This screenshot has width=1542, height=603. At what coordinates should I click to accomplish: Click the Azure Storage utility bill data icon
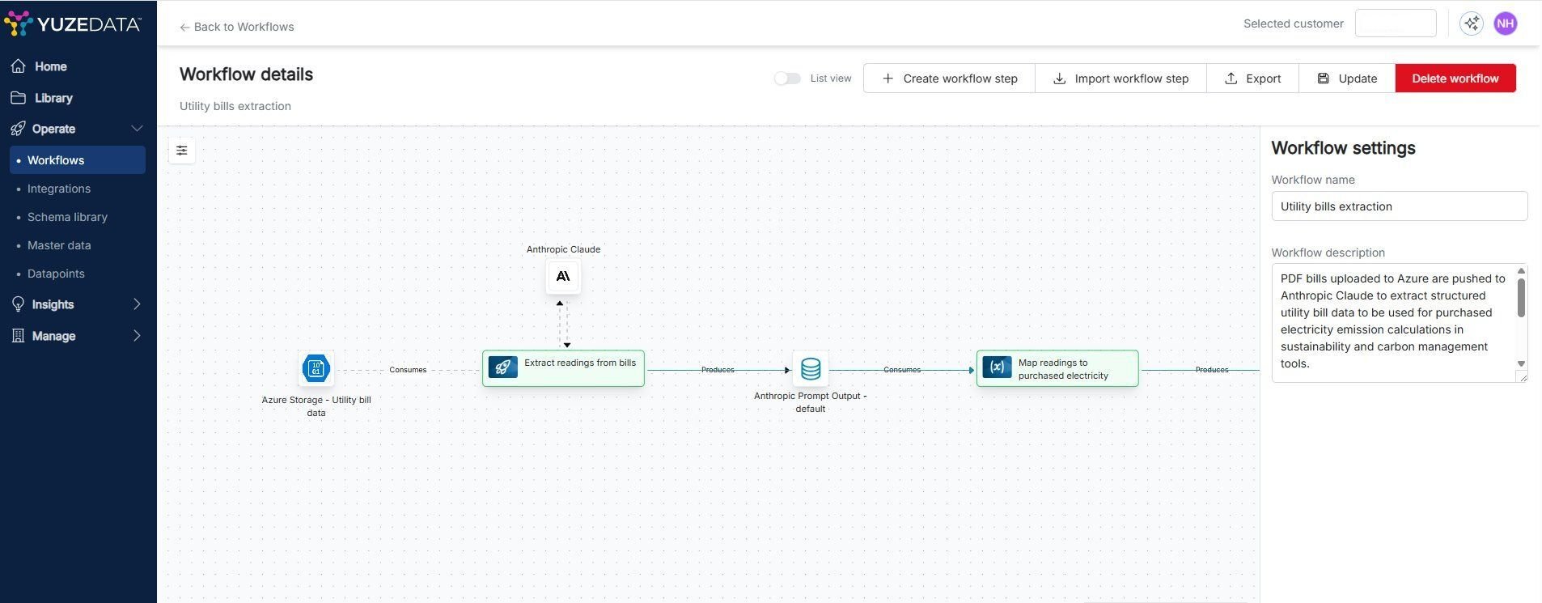316,369
